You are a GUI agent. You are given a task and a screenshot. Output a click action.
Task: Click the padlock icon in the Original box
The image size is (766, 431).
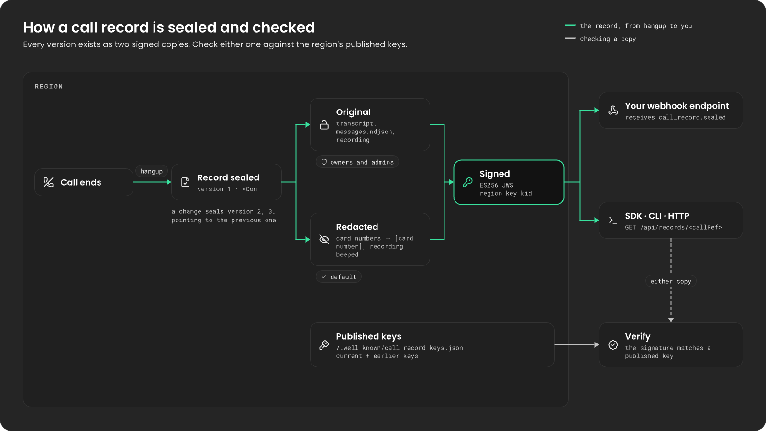pyautogui.click(x=324, y=125)
